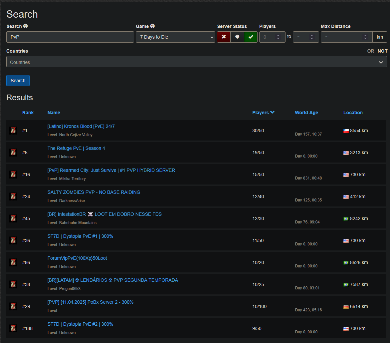Sort results by Name column
This screenshot has width=390, height=343.
pyautogui.click(x=54, y=113)
